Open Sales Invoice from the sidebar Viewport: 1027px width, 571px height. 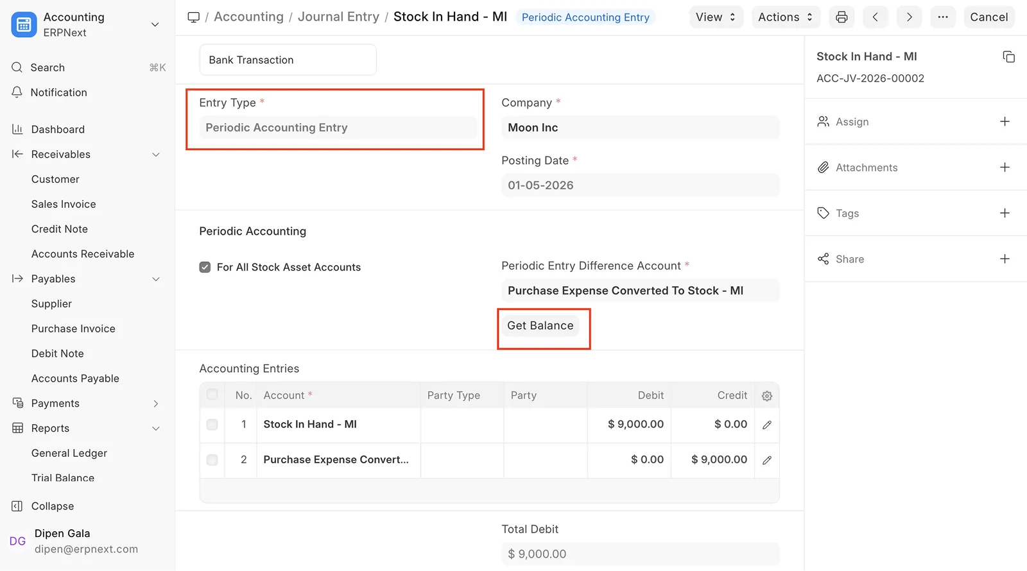[x=64, y=204]
